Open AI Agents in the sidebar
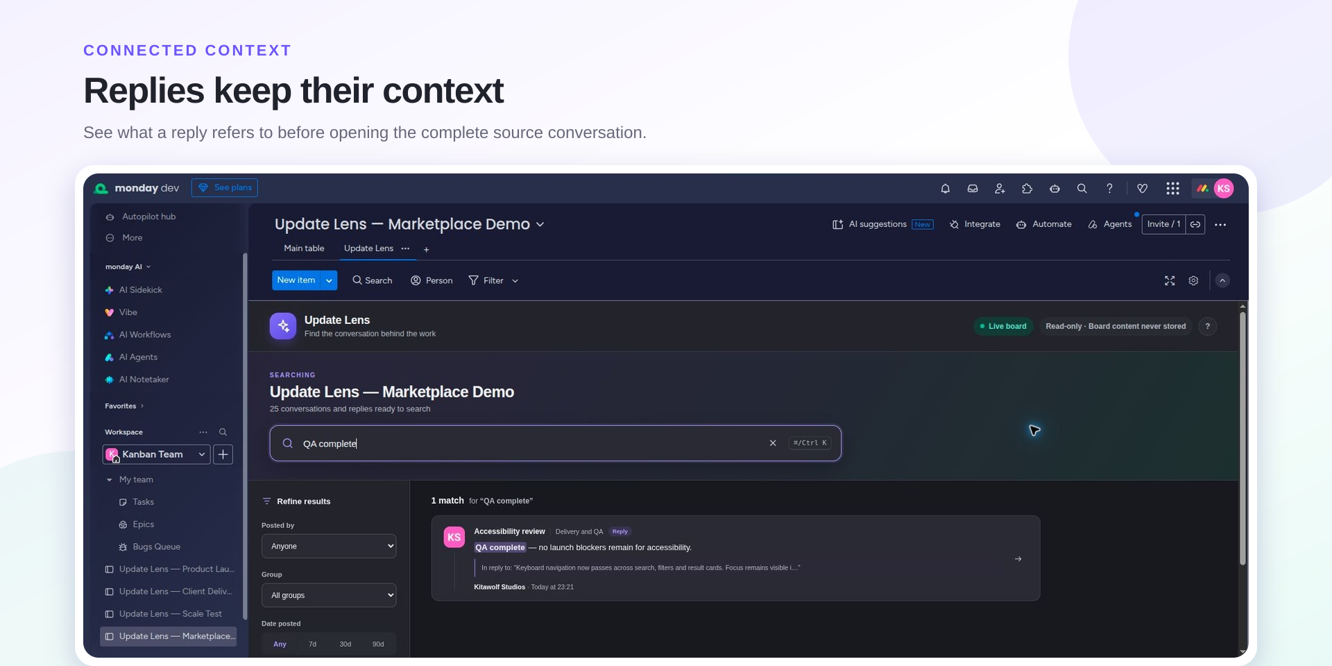 [131, 357]
